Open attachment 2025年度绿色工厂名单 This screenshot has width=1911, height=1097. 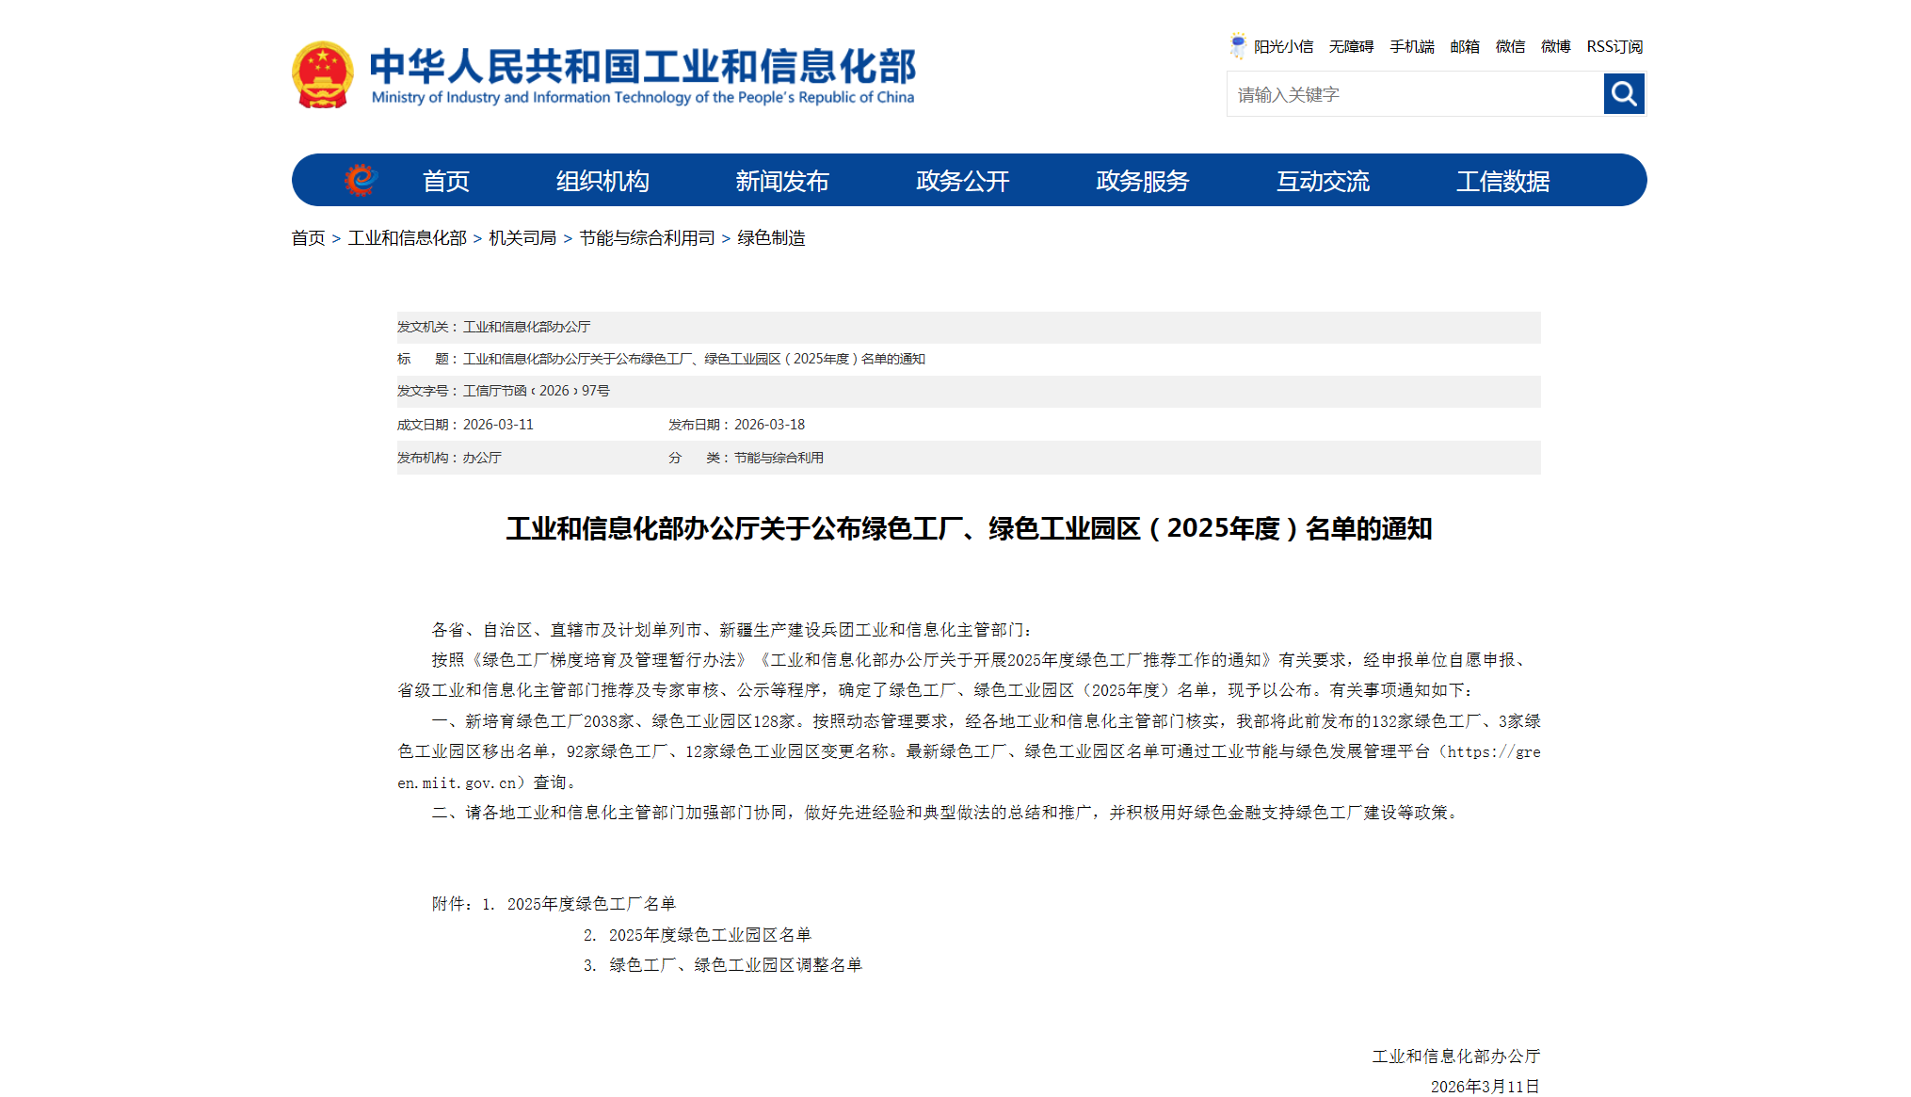tap(591, 904)
